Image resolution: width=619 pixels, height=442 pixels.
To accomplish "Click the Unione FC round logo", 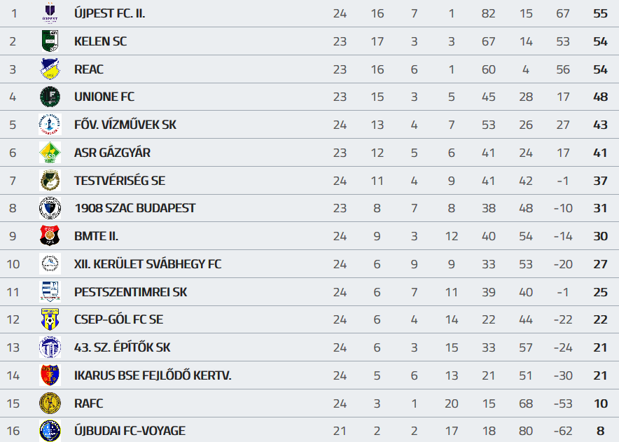I will [x=50, y=97].
